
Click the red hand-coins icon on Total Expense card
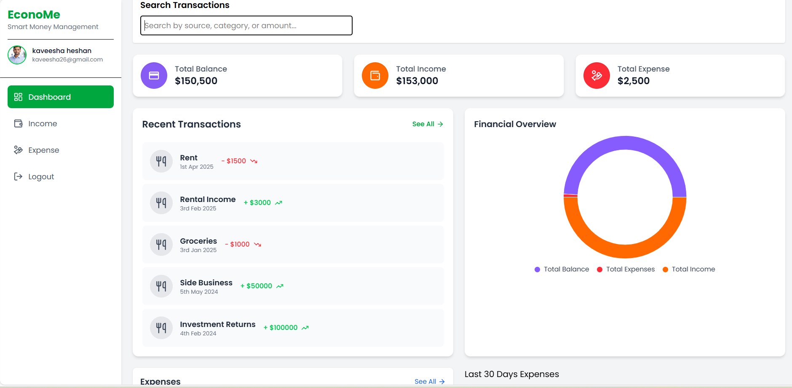click(596, 75)
